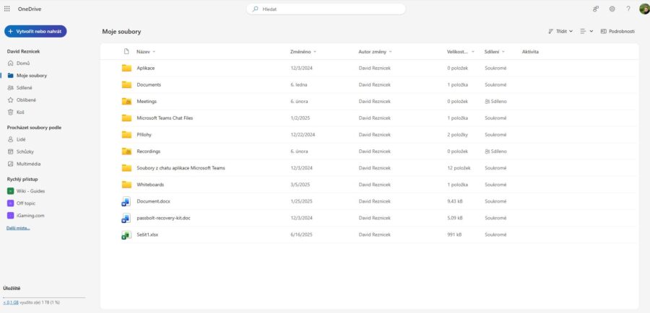
Task: Click the help question mark icon
Action: pos(628,9)
